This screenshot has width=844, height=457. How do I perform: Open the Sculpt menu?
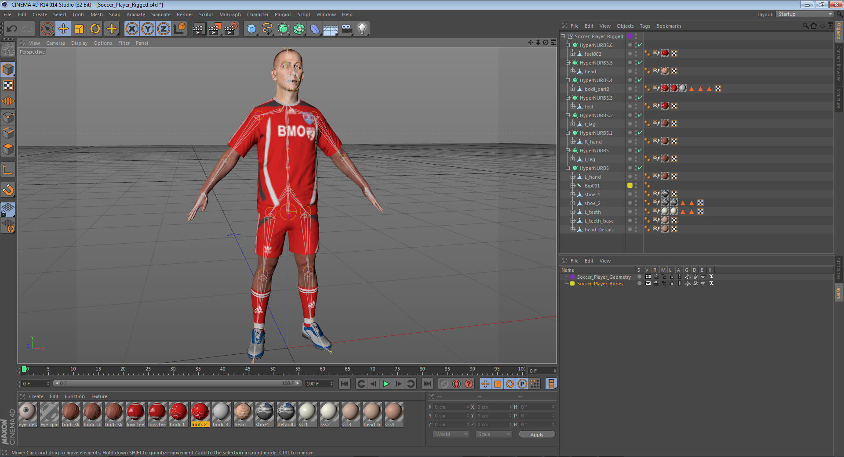coord(206,14)
